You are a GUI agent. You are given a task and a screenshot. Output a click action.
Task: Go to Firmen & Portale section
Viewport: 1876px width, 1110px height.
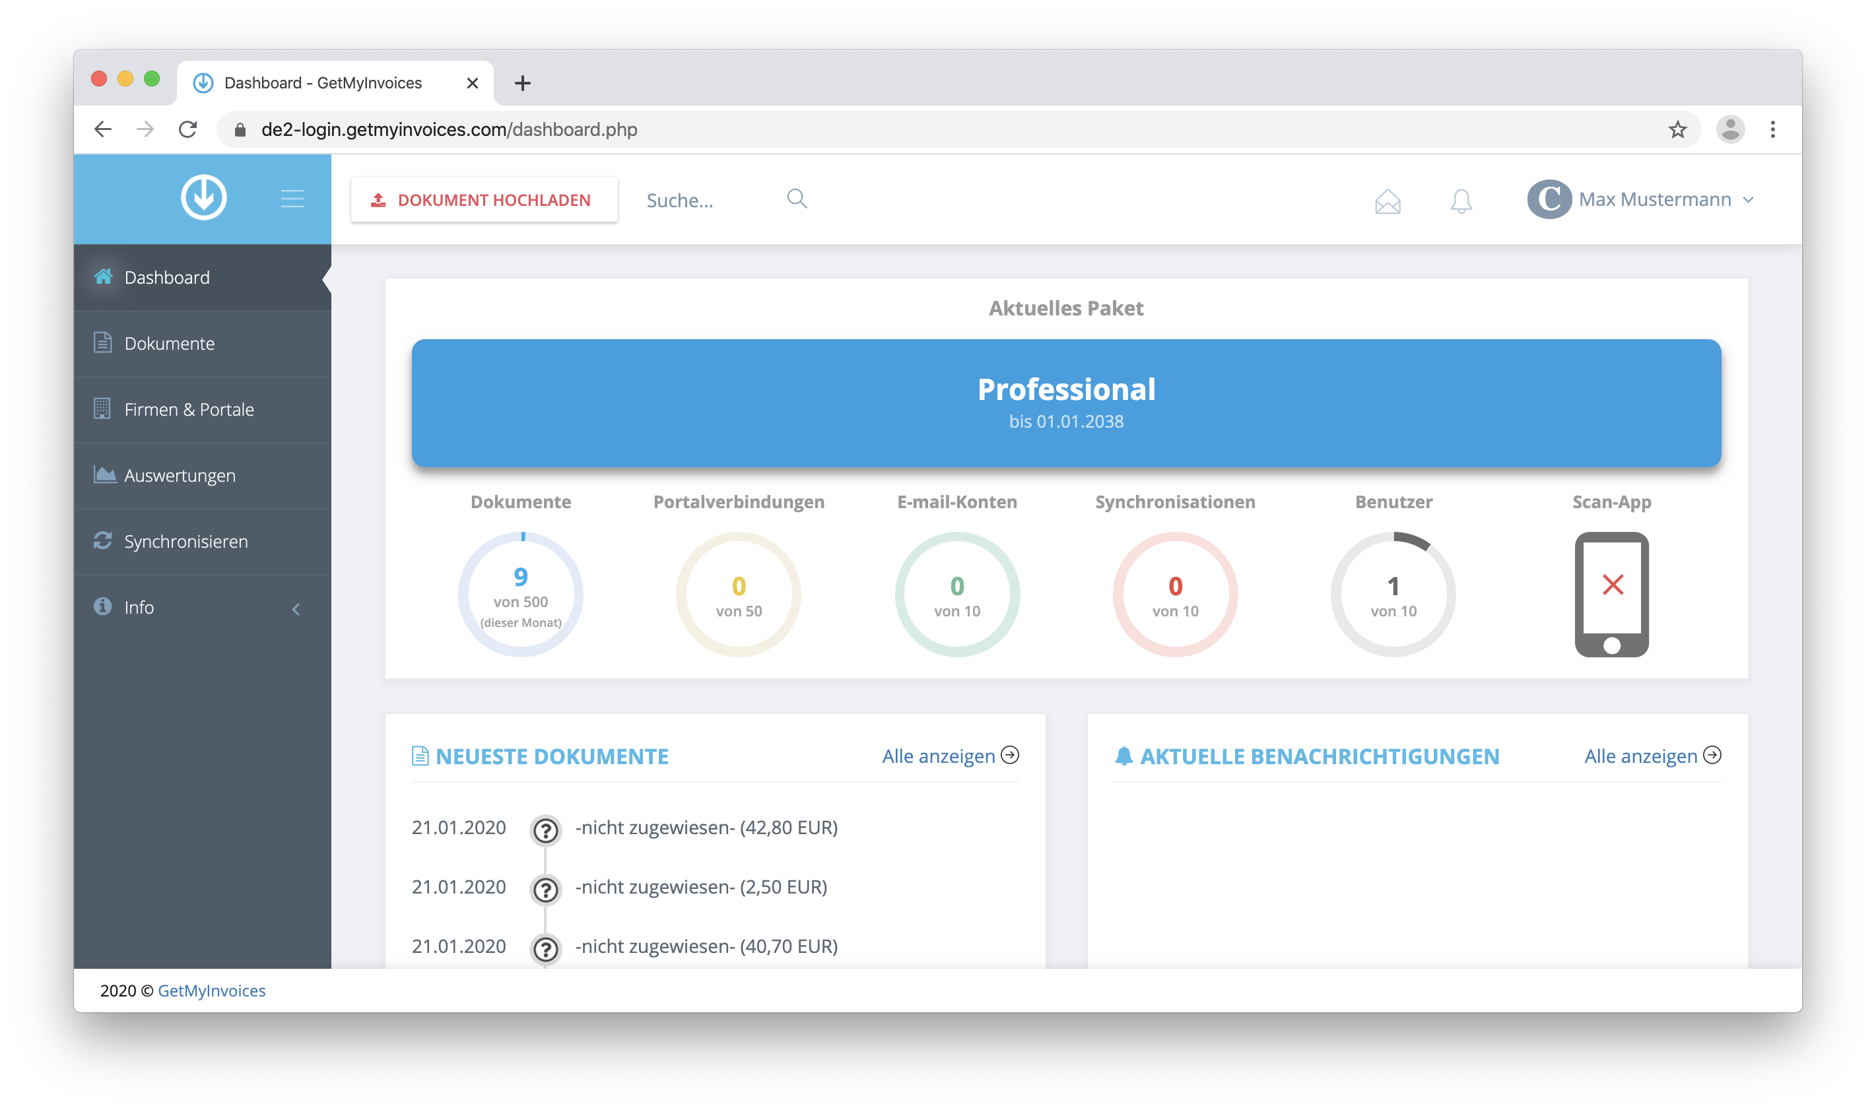189,409
